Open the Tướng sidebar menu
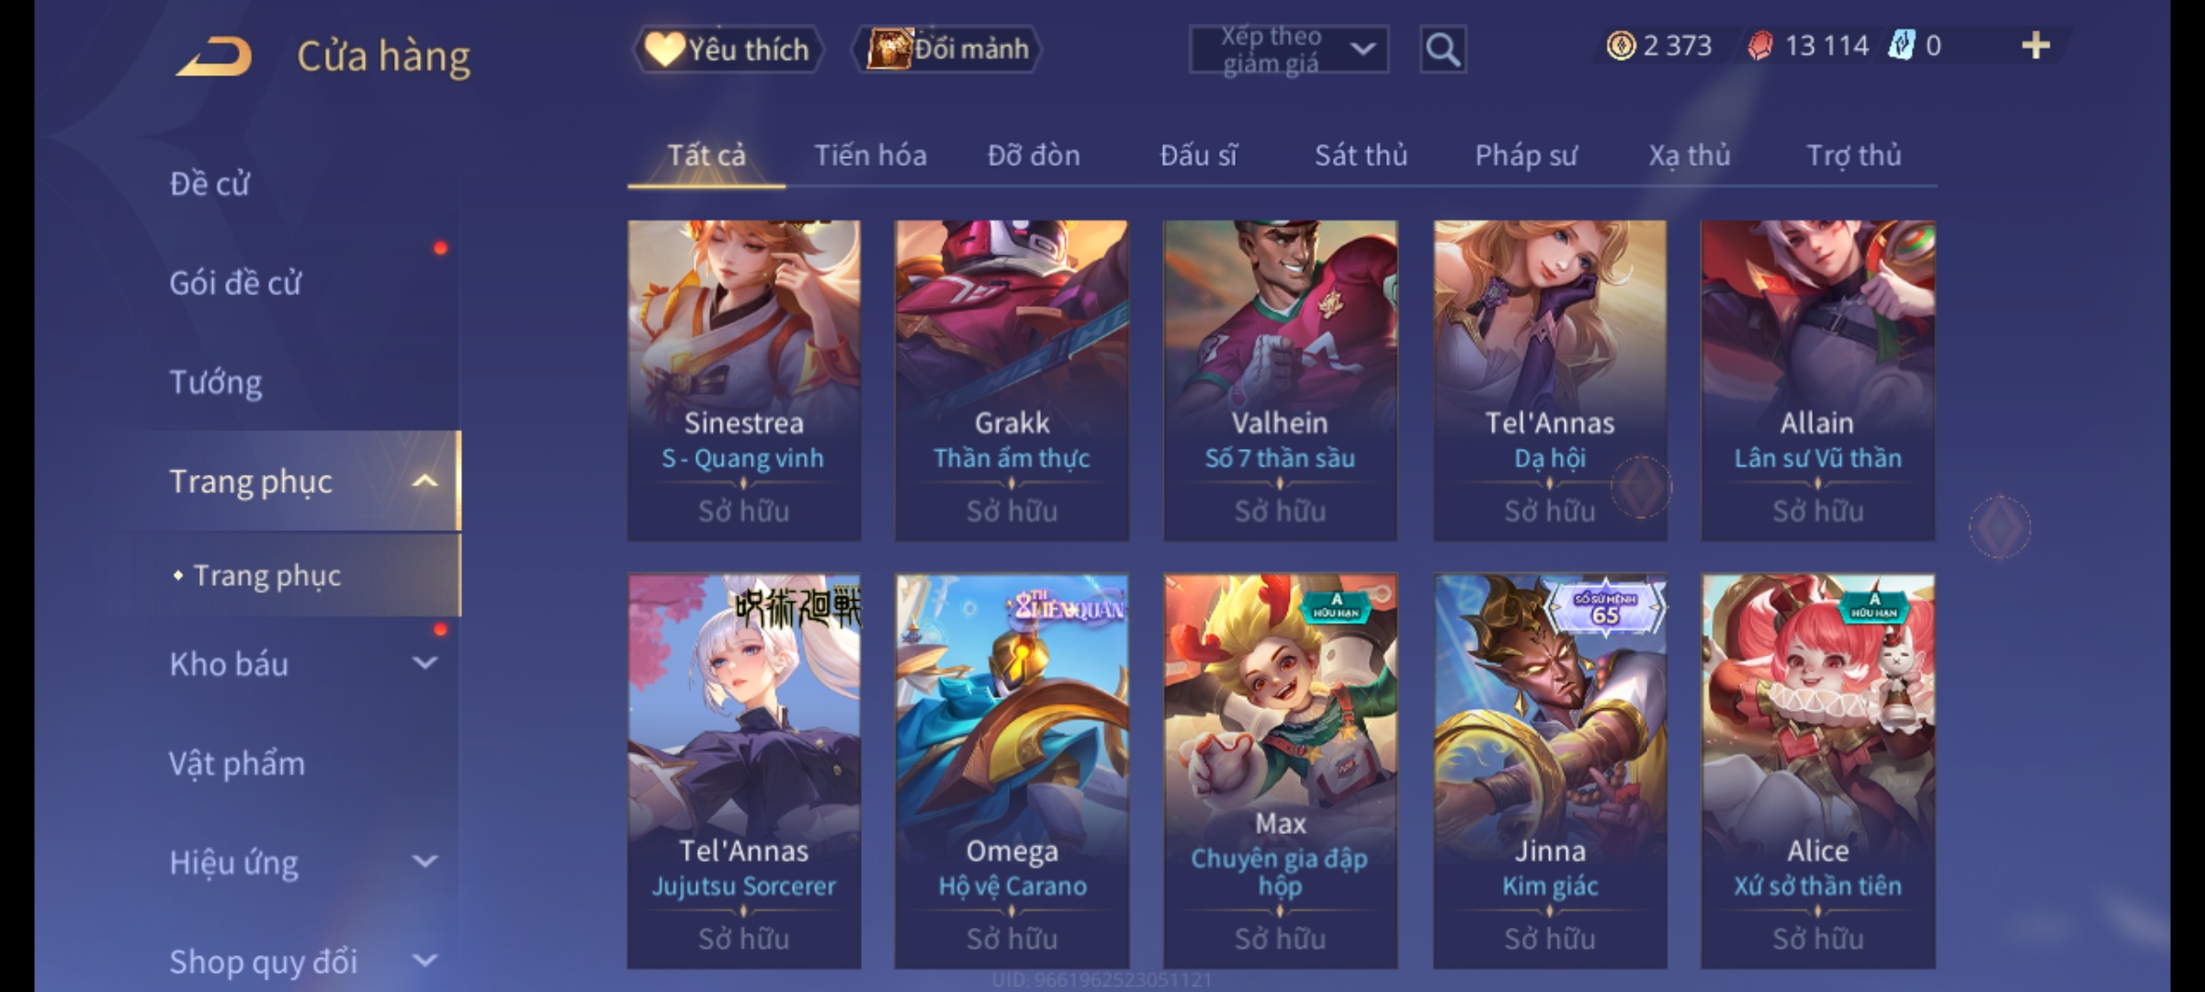The image size is (2205, 992). coord(216,382)
